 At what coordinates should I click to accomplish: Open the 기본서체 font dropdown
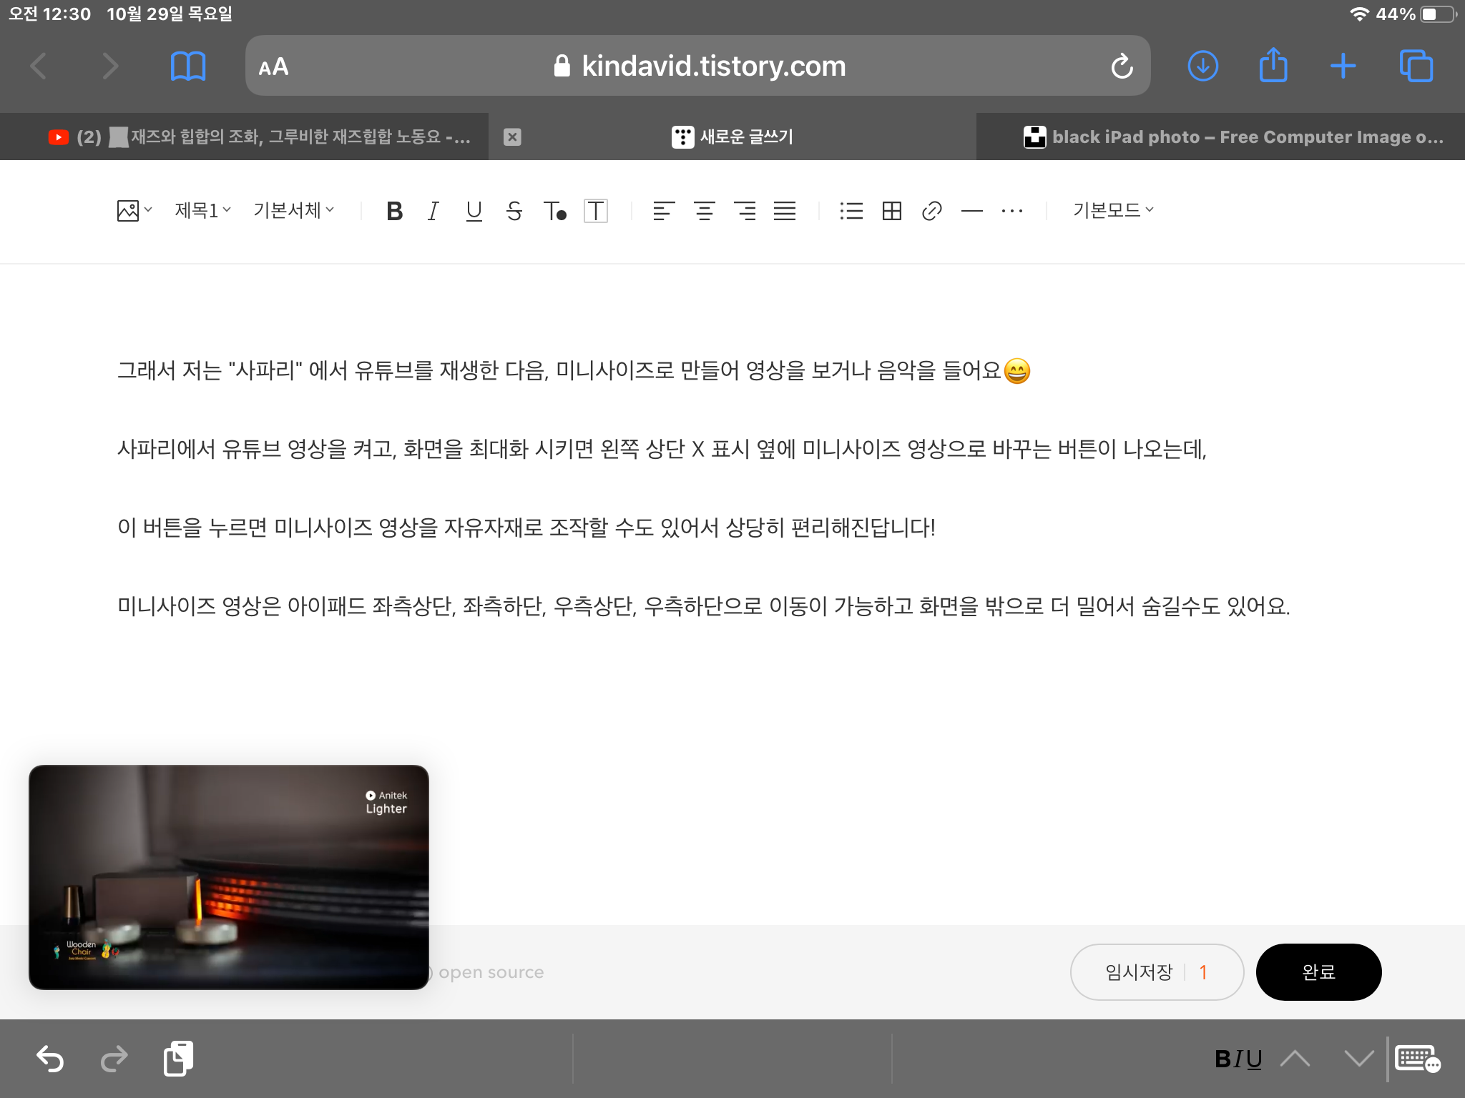point(293,210)
